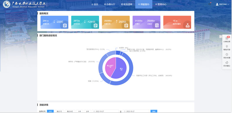This screenshot has height=113, width=232.
Task: Click the blue 查询 button
Action: click(x=154, y=111)
